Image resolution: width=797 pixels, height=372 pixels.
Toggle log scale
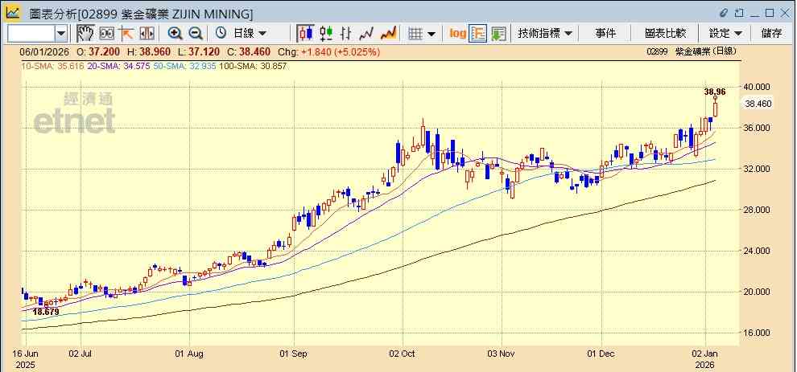coord(457,34)
